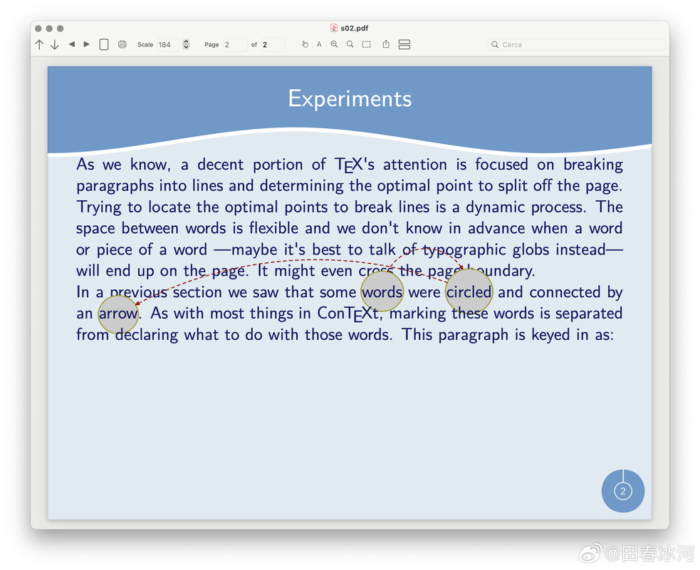The height and width of the screenshot is (570, 700).
Task: Click the s02.pdf document icon in title
Action: pyautogui.click(x=334, y=28)
